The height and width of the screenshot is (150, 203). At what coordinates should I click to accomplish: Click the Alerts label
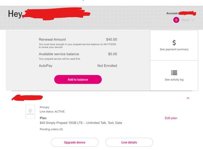pyautogui.click(x=185, y=20)
